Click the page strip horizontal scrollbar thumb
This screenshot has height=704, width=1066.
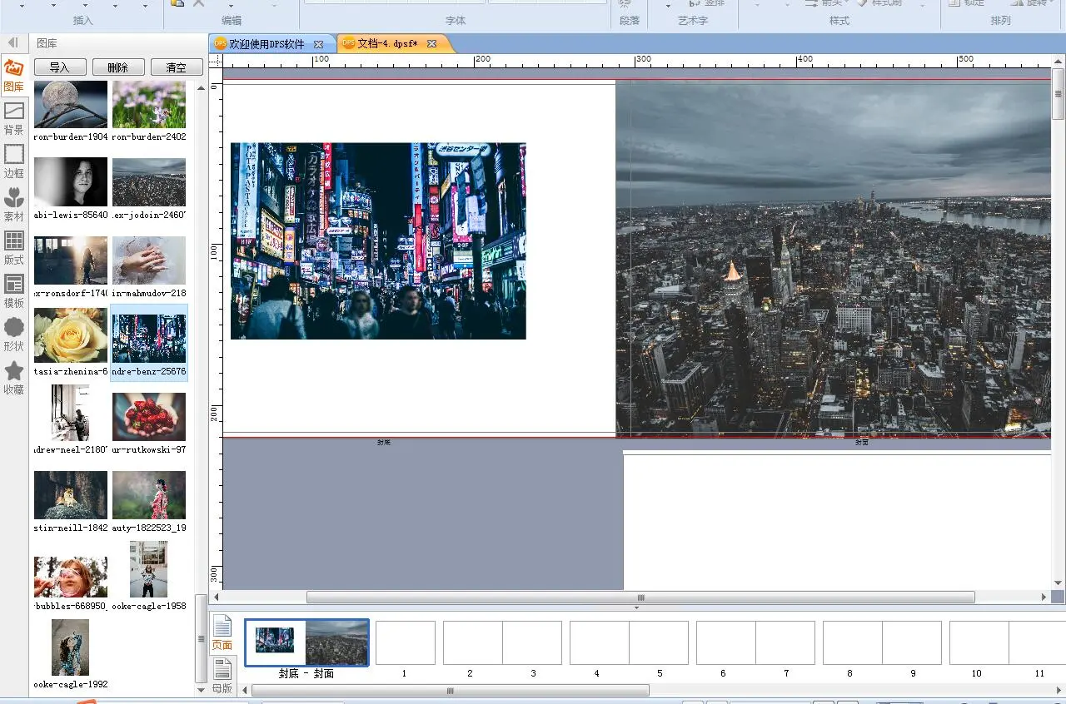pyautogui.click(x=450, y=691)
